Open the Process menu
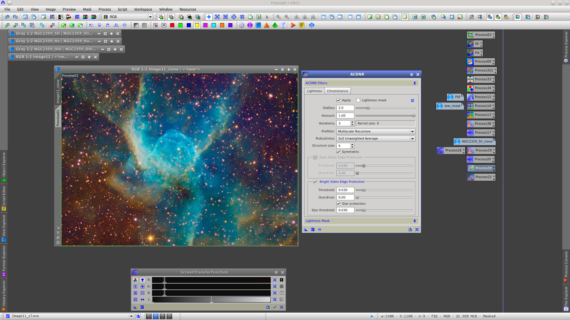This screenshot has width=570, height=320. (104, 9)
